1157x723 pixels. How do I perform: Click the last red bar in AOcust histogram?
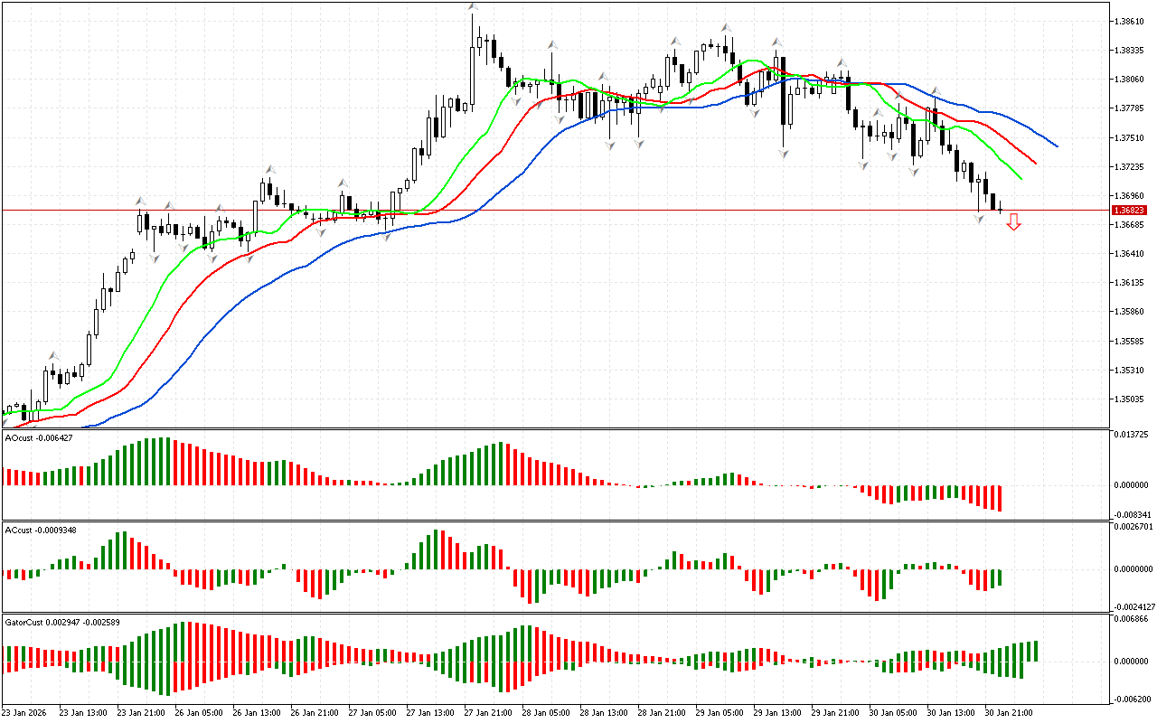(x=1000, y=498)
